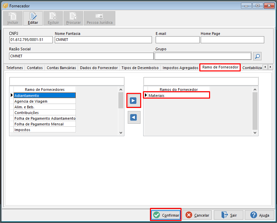Open the Procurar search tool
The image size is (277, 223).
(x=73, y=18)
